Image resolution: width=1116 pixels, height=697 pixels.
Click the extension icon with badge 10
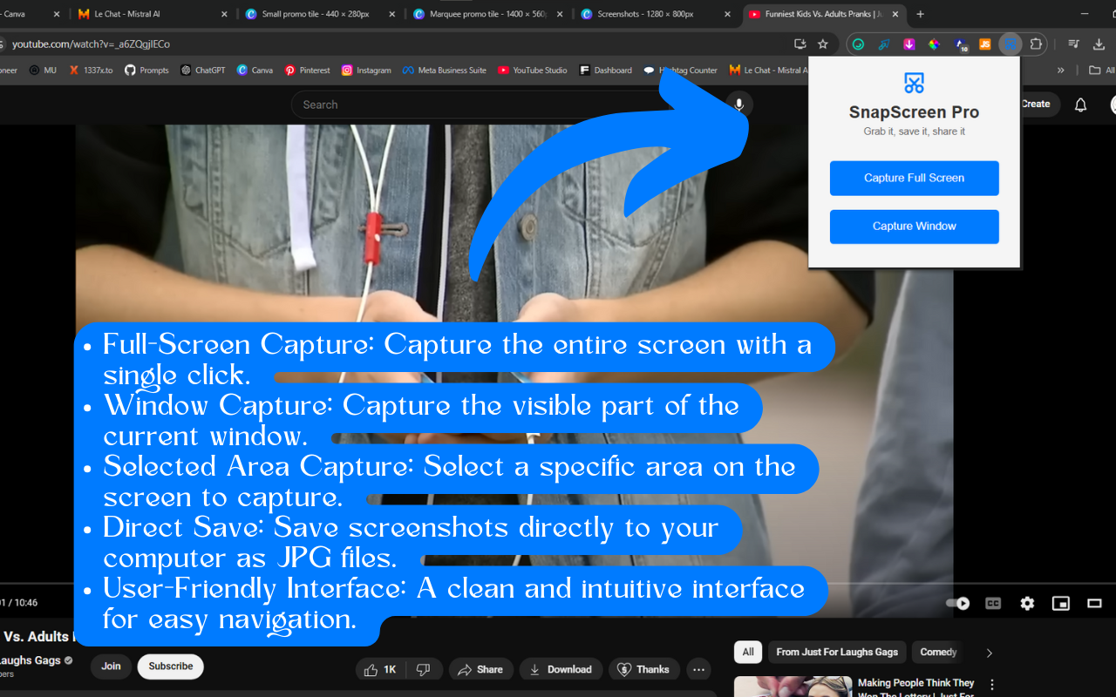click(960, 44)
